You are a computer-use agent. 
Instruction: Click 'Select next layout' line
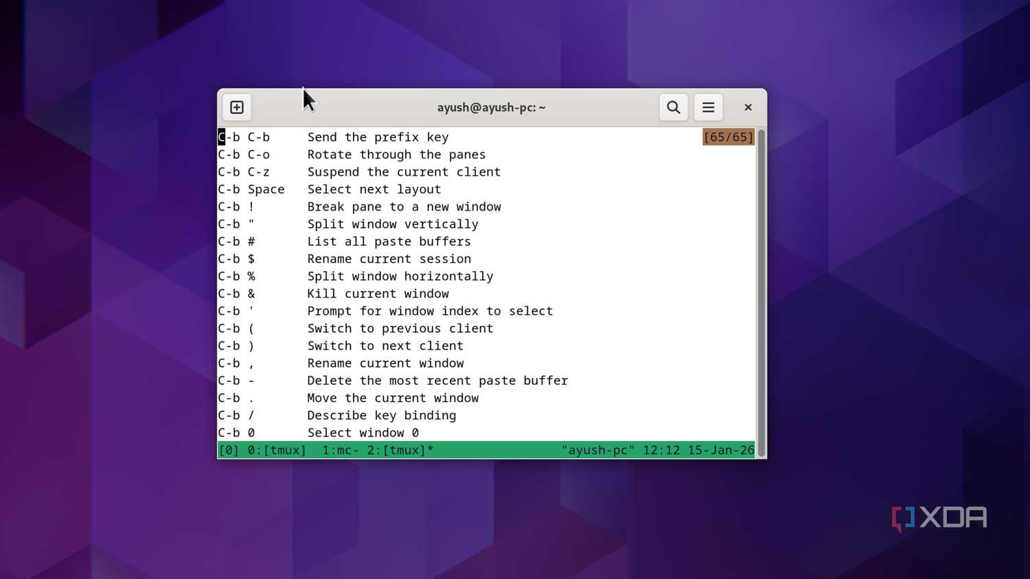click(x=374, y=189)
